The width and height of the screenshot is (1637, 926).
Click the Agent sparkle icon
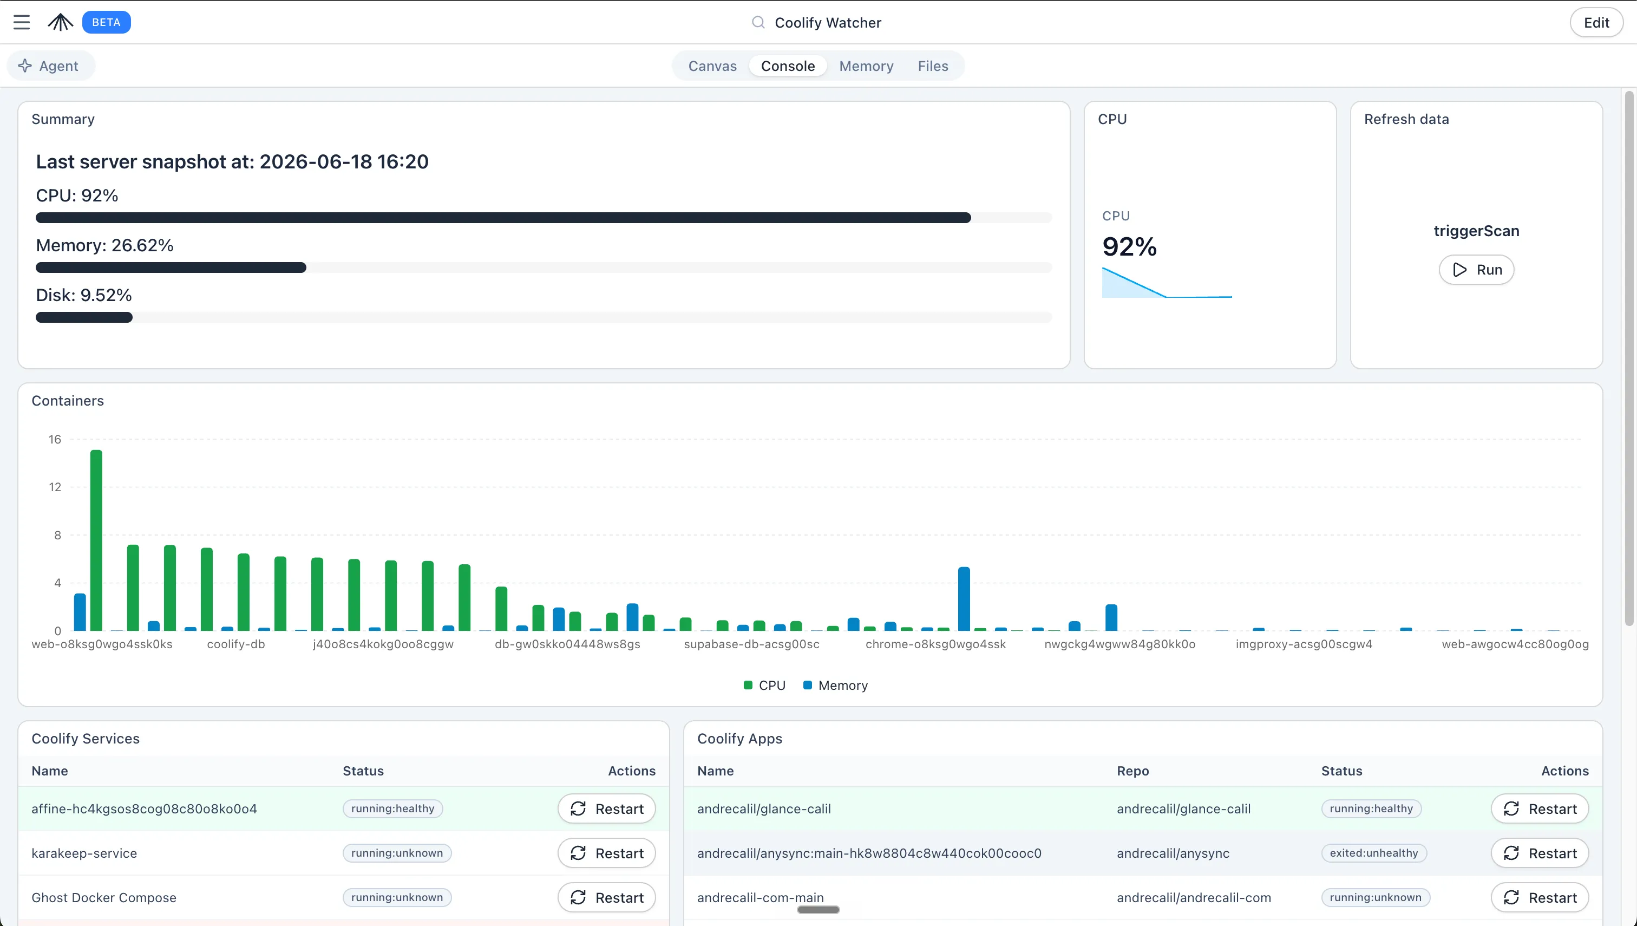click(x=25, y=66)
